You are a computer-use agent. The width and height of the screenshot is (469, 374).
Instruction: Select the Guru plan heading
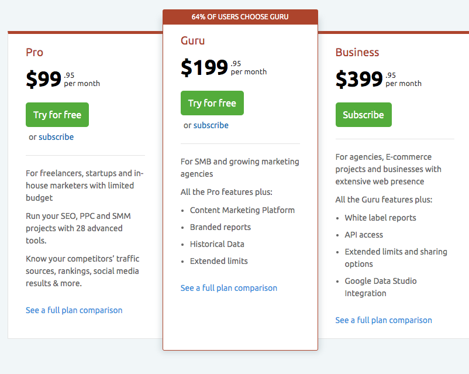point(193,40)
